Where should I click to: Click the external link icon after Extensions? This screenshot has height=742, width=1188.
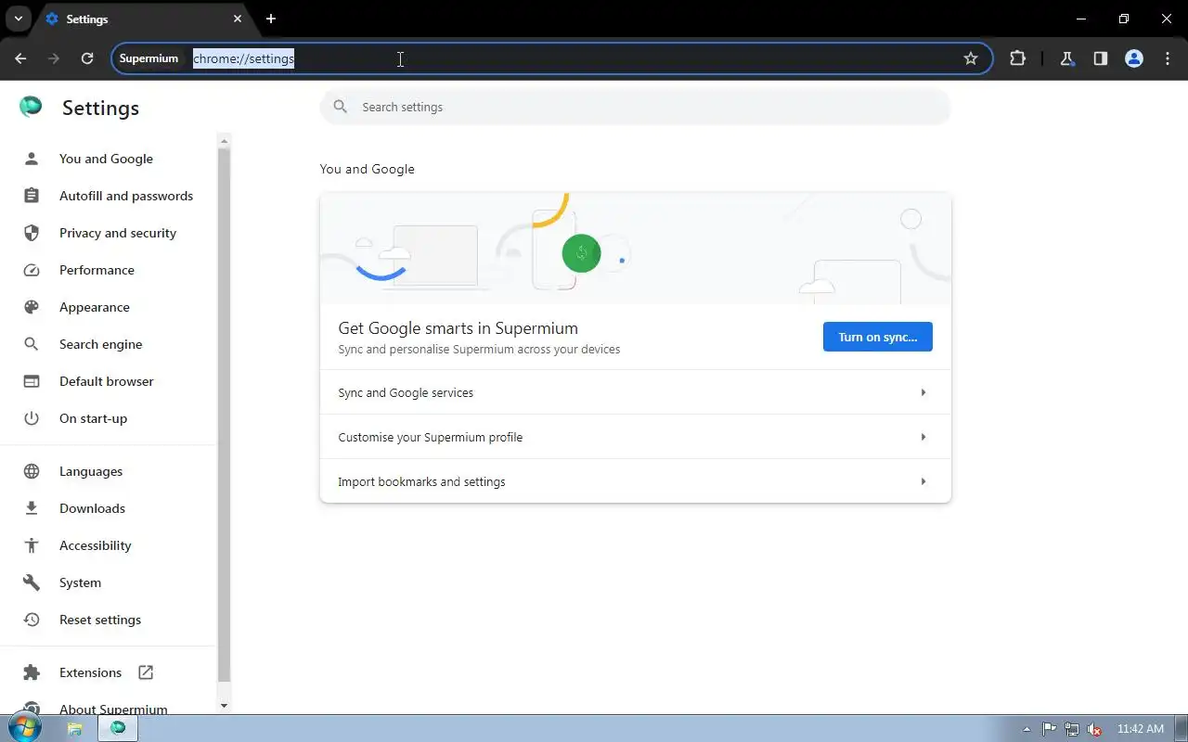pyautogui.click(x=146, y=672)
